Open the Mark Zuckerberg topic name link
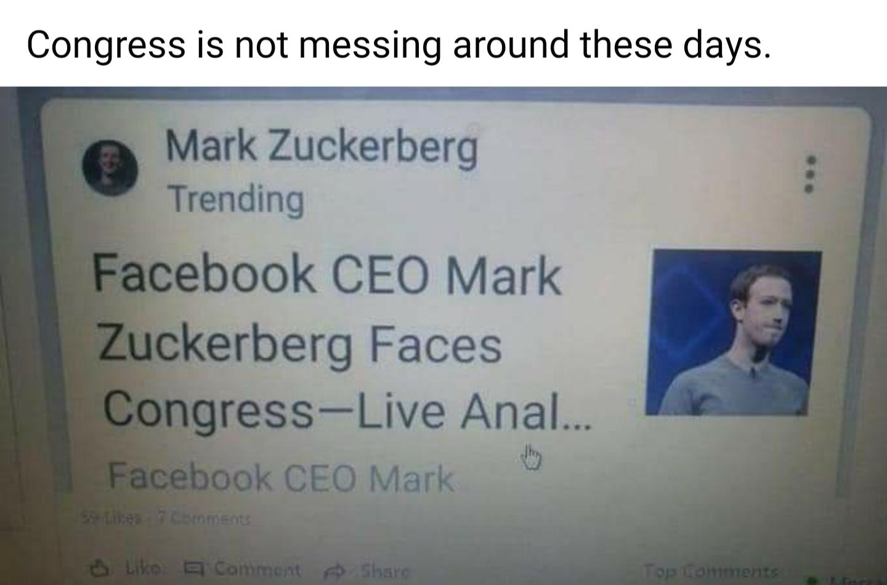Viewport: 887px width, 585px height. click(321, 147)
